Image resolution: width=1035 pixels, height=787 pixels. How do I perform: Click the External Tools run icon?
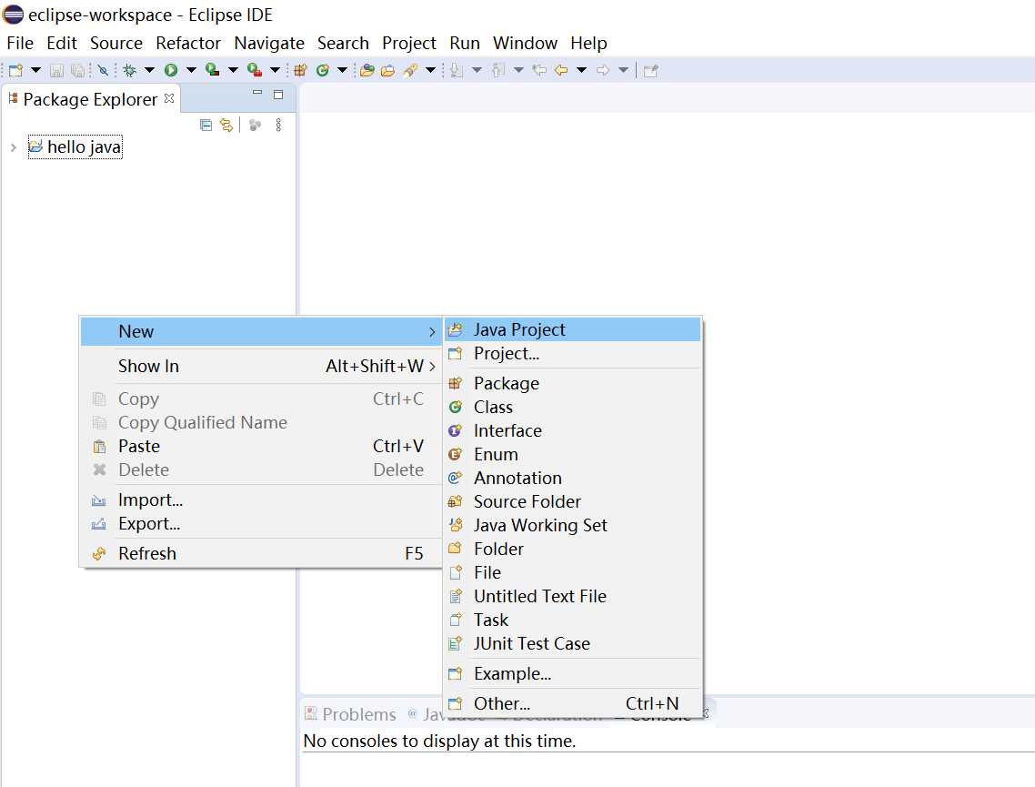pyautogui.click(x=255, y=69)
